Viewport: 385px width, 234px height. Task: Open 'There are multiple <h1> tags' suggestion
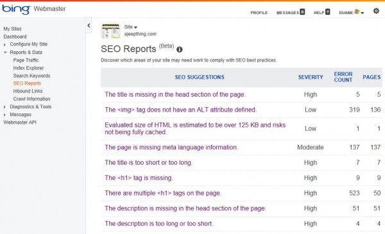click(x=163, y=193)
